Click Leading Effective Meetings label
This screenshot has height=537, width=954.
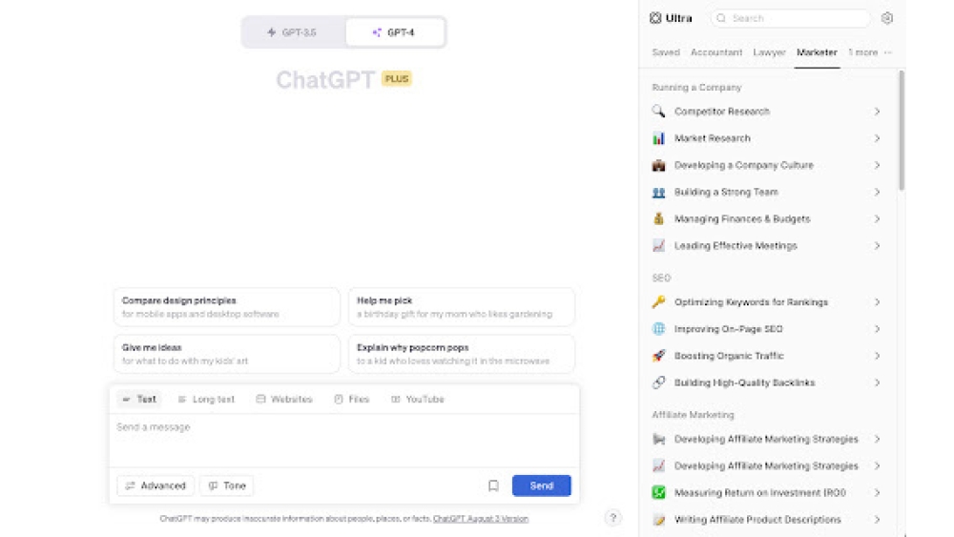click(x=736, y=246)
